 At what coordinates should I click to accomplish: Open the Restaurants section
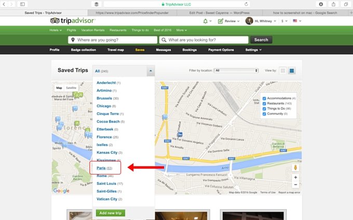pos(118,30)
